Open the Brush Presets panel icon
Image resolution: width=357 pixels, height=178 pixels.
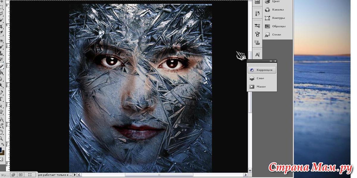tap(258, 26)
